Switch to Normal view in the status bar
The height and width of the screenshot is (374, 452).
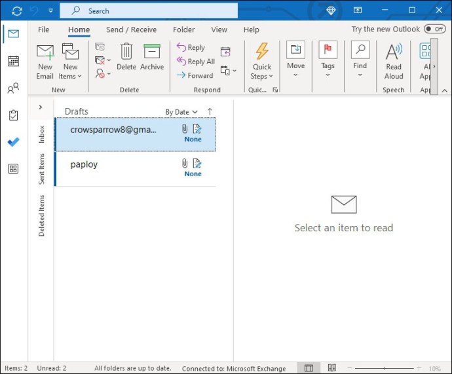tap(309, 368)
